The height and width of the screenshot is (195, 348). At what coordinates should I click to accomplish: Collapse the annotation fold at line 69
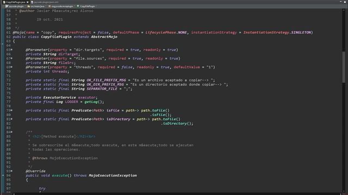[11, 67]
